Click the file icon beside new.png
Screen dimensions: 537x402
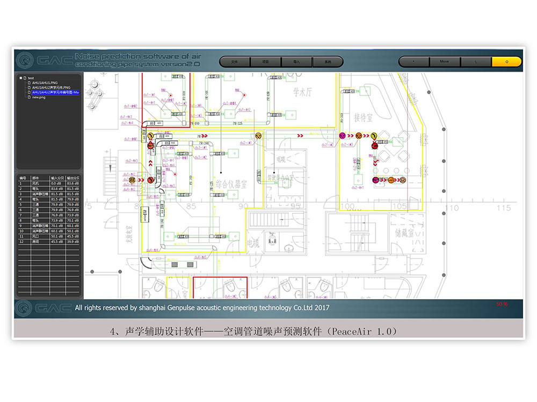click(x=29, y=97)
